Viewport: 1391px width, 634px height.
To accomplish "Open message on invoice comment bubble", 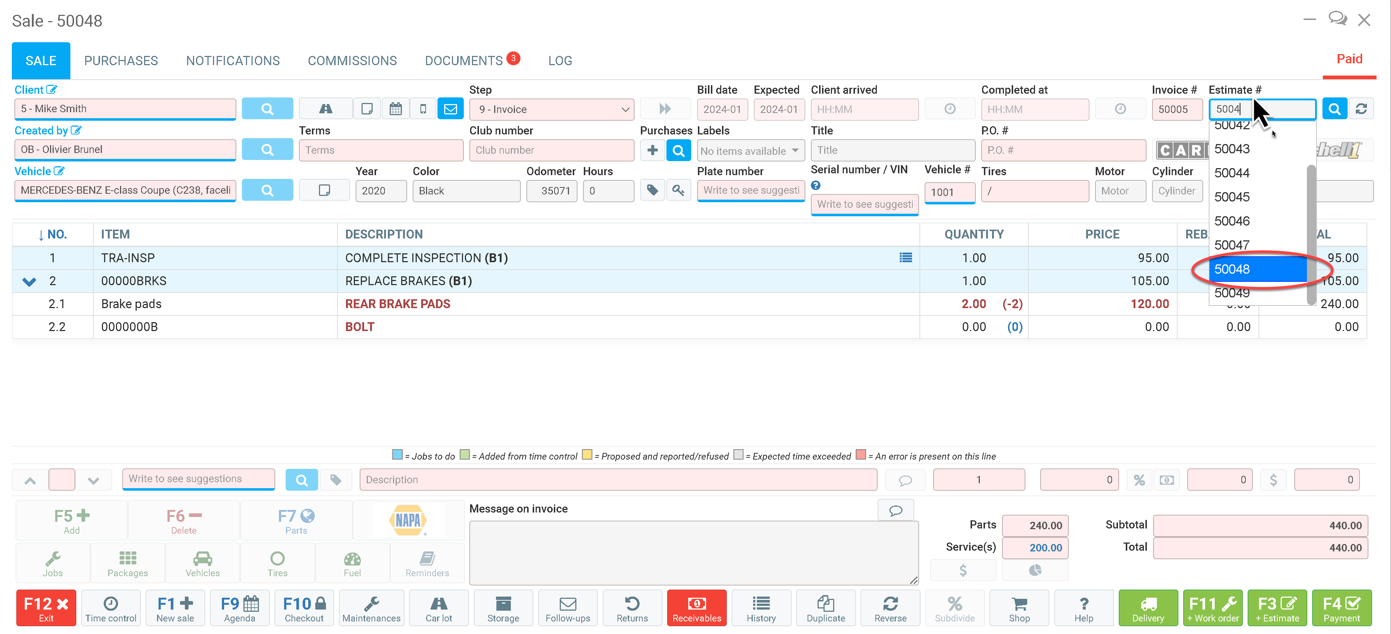I will (x=895, y=510).
